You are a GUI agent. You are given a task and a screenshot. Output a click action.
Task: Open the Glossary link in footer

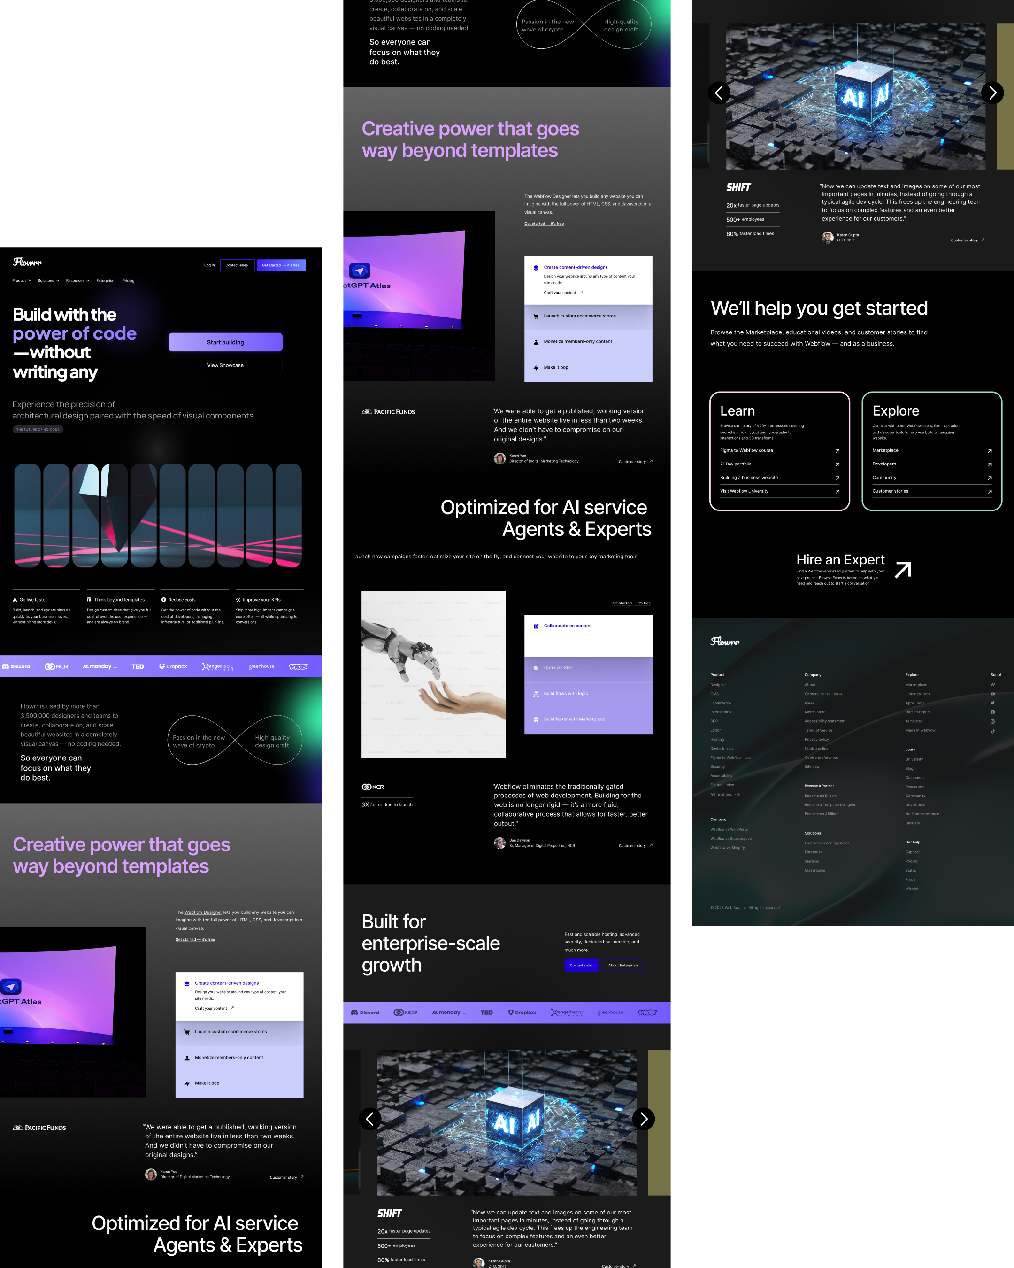point(912,823)
